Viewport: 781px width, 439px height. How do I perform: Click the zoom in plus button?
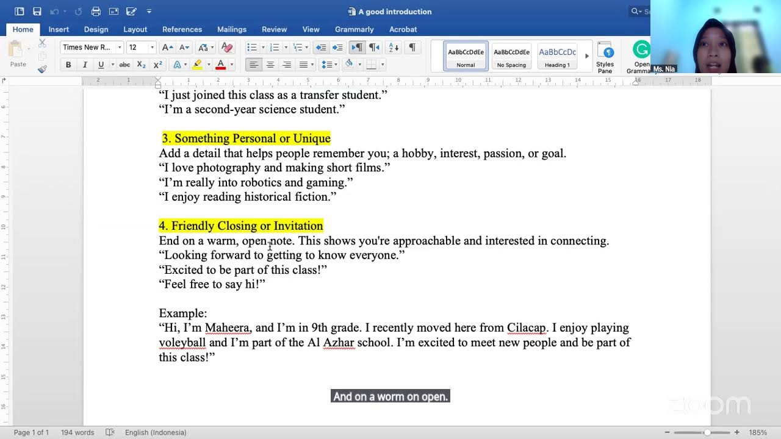pos(737,432)
